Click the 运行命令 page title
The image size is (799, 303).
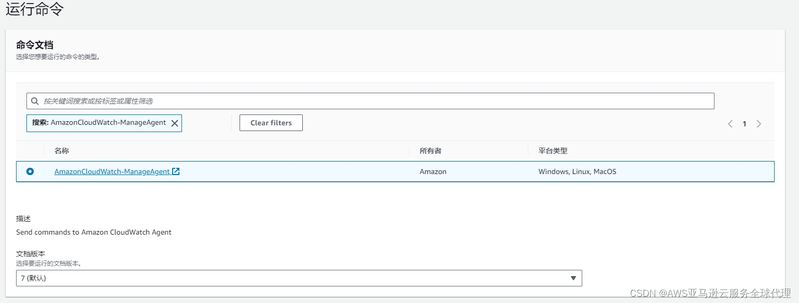point(35,9)
